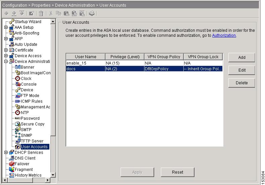Collapse the Device Administration tree node
Screen dimensions: 265x185
6,62
